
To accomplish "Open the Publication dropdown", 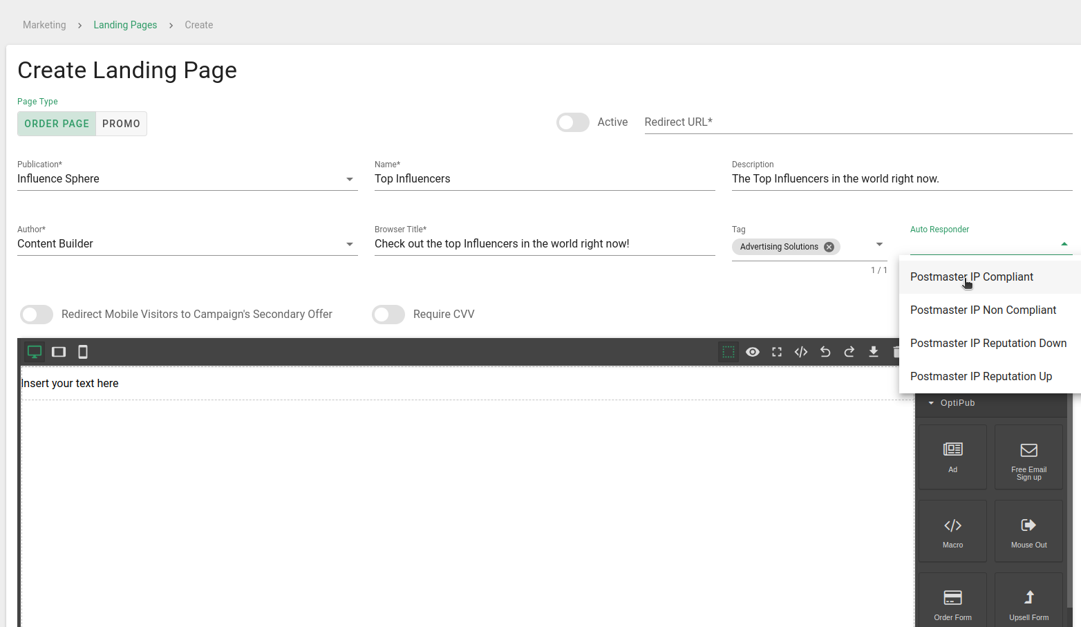I will coord(187,179).
